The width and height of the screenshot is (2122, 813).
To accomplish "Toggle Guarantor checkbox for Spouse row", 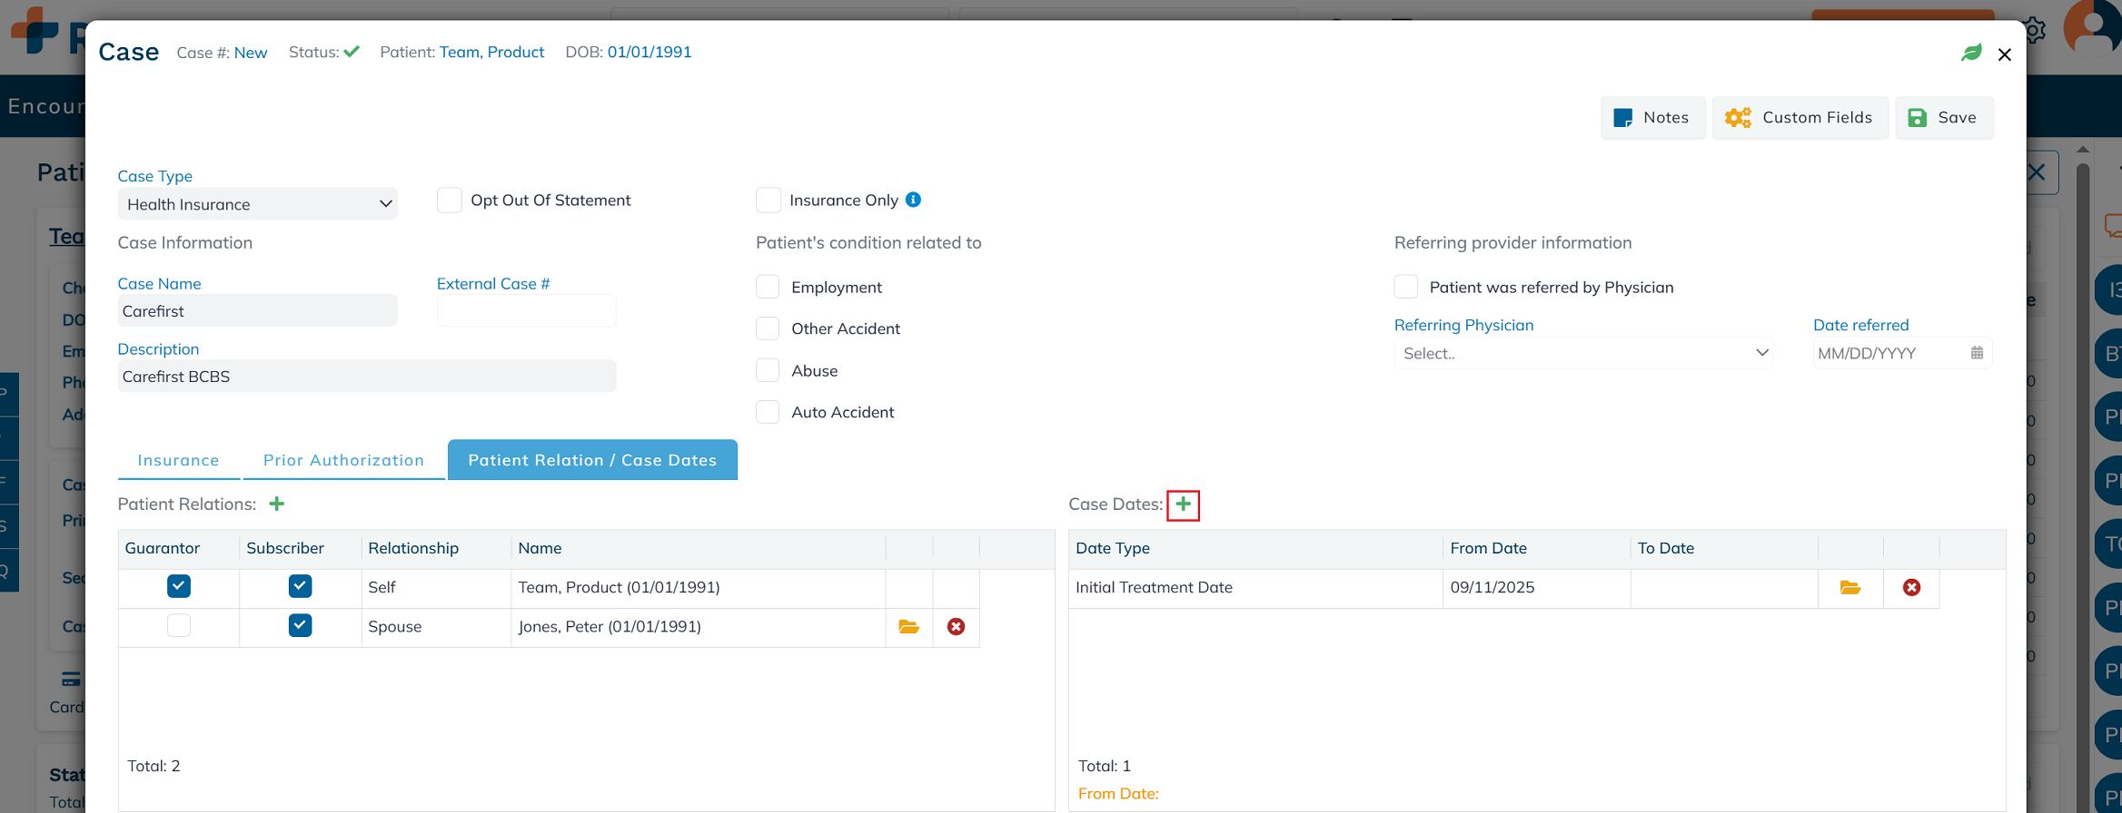I will pos(179,626).
